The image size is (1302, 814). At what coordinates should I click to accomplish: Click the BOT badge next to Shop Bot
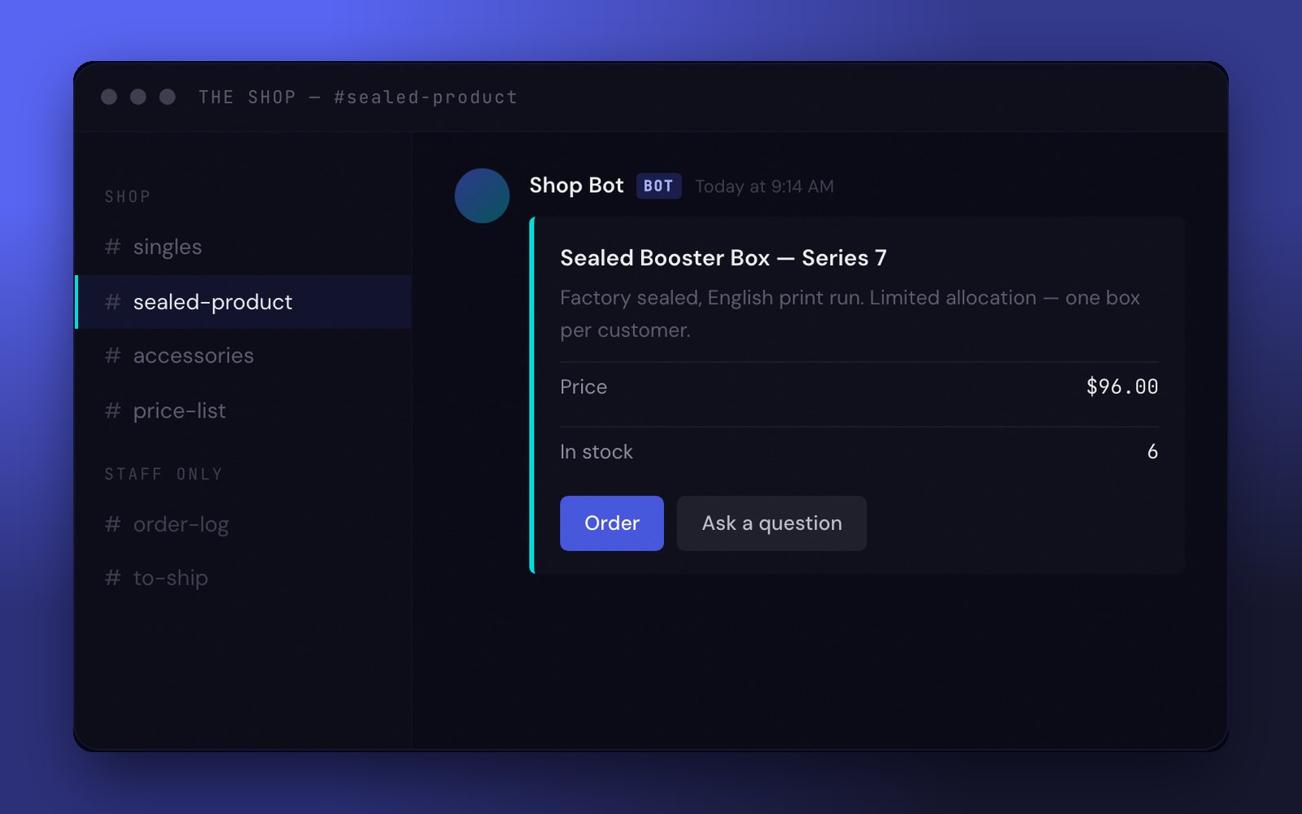[x=658, y=186]
